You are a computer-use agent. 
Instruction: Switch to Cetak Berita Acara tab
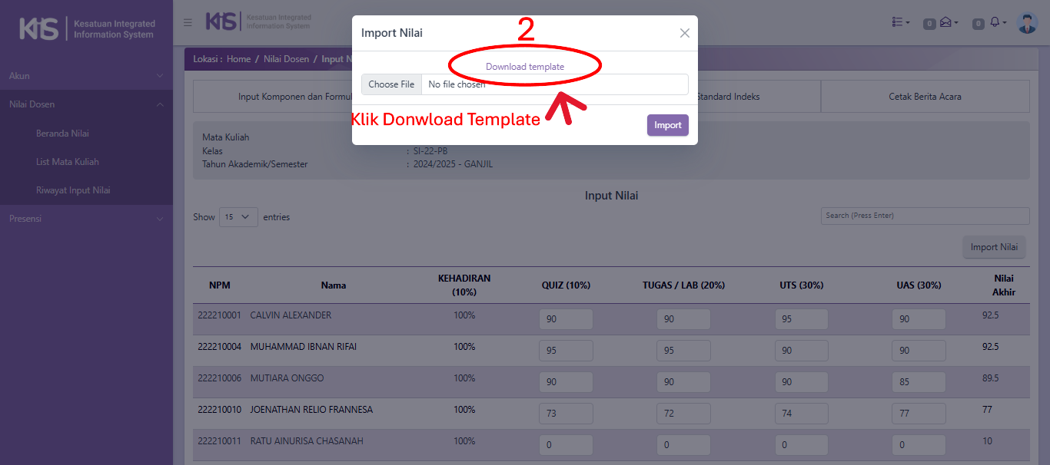(925, 97)
